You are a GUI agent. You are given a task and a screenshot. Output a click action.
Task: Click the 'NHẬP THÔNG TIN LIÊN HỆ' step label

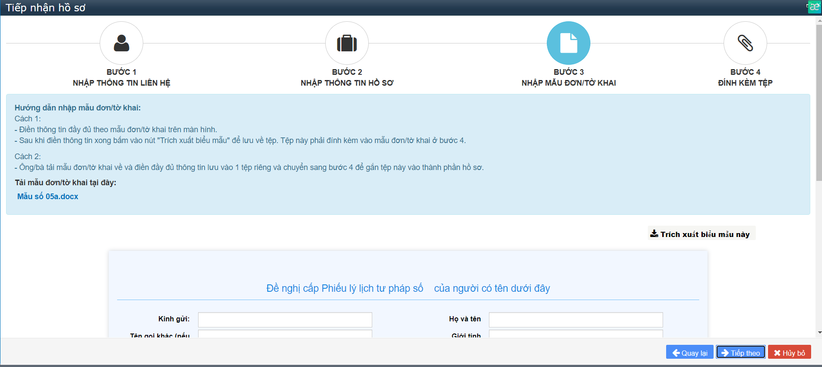click(x=121, y=83)
